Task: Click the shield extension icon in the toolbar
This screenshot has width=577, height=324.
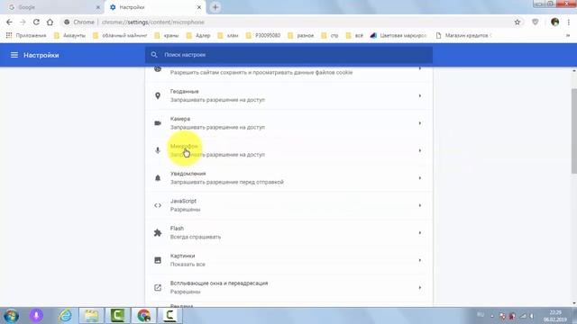Action: coord(535,22)
